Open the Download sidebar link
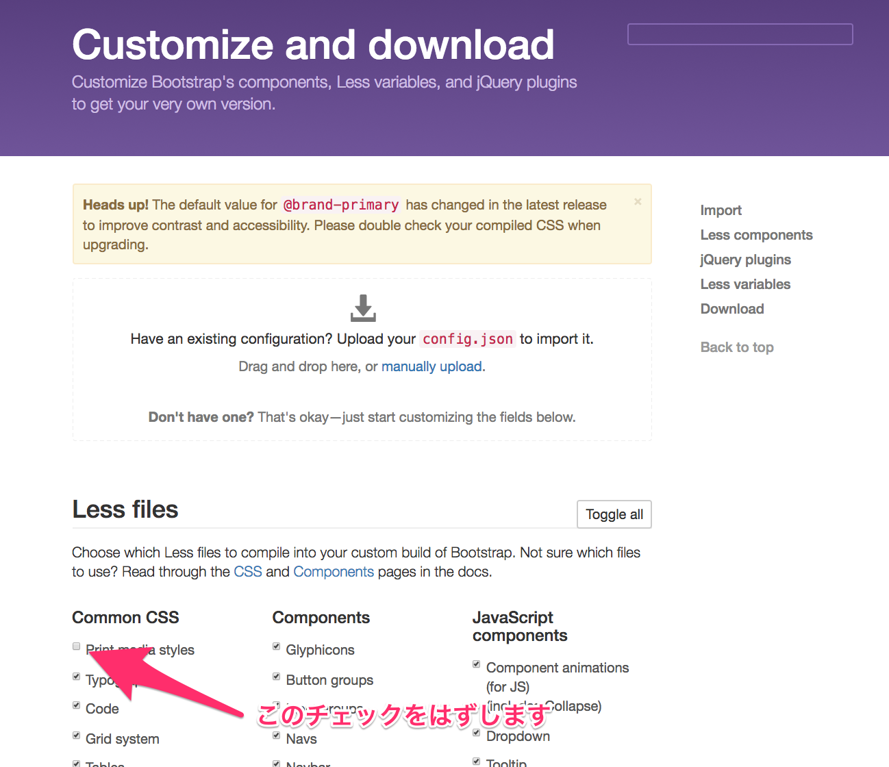 [x=731, y=309]
